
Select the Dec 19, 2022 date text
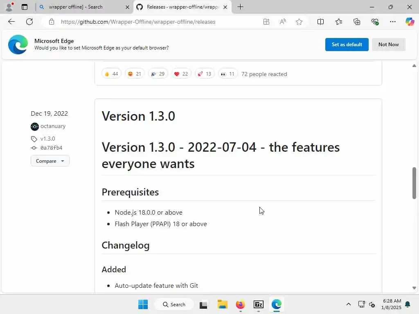[x=49, y=114]
